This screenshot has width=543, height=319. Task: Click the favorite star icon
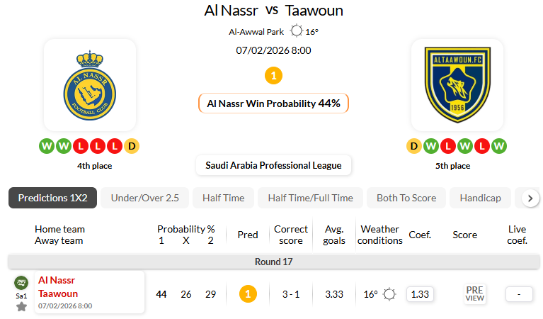pyautogui.click(x=21, y=307)
